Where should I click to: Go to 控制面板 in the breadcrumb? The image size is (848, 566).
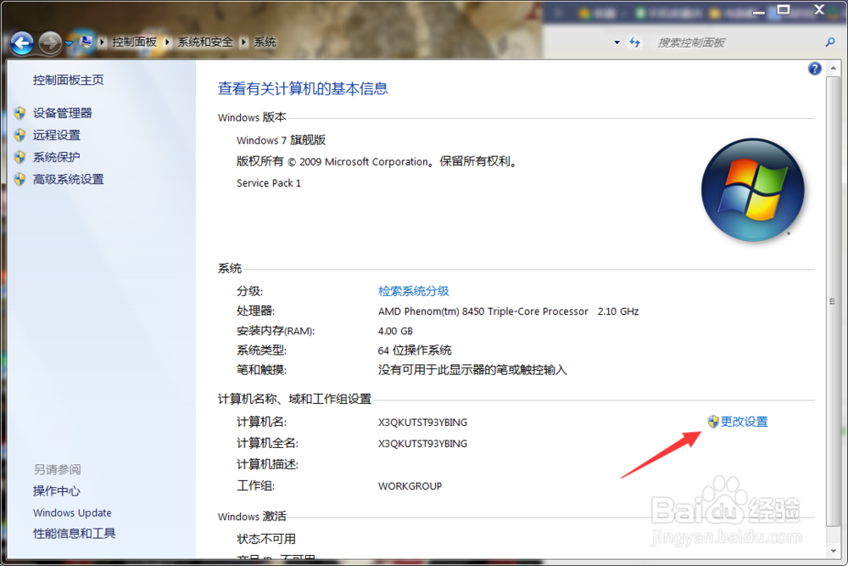tap(134, 42)
